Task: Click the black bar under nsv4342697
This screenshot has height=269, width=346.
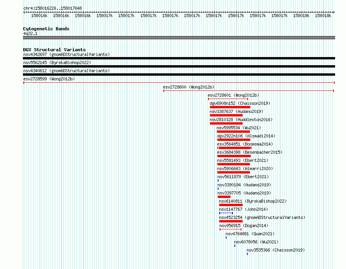Action: [x=179, y=58]
